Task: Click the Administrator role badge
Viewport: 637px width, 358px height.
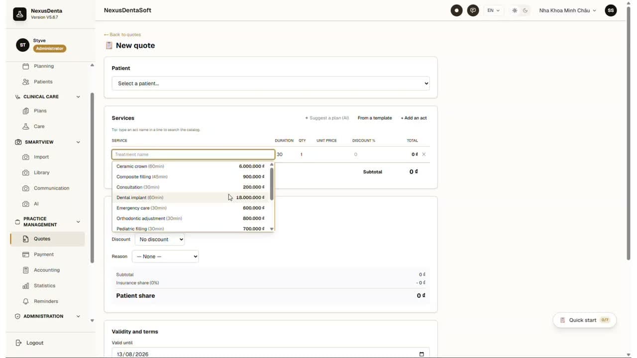Action: (50, 49)
